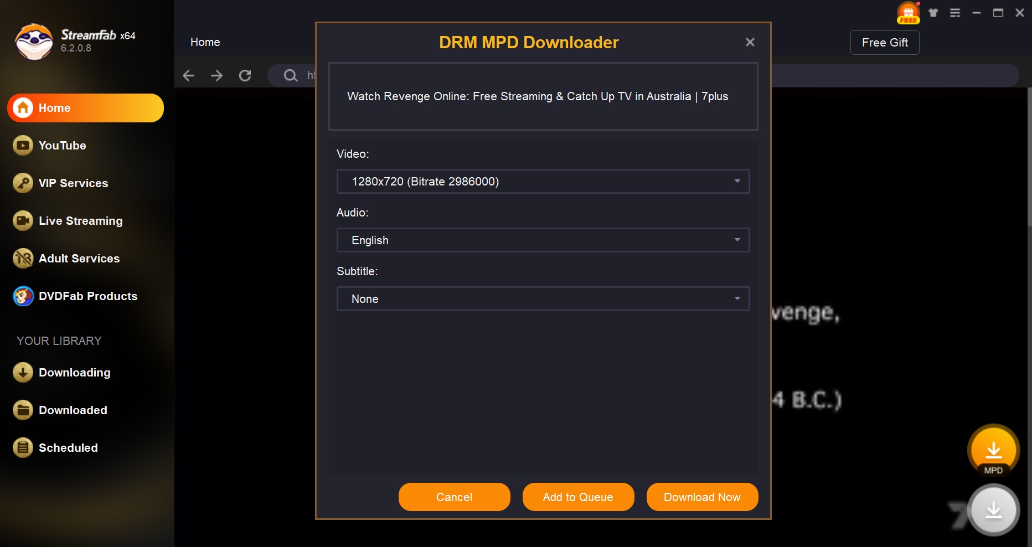Click the Adult Services icon
The width and height of the screenshot is (1032, 547).
[23, 259]
